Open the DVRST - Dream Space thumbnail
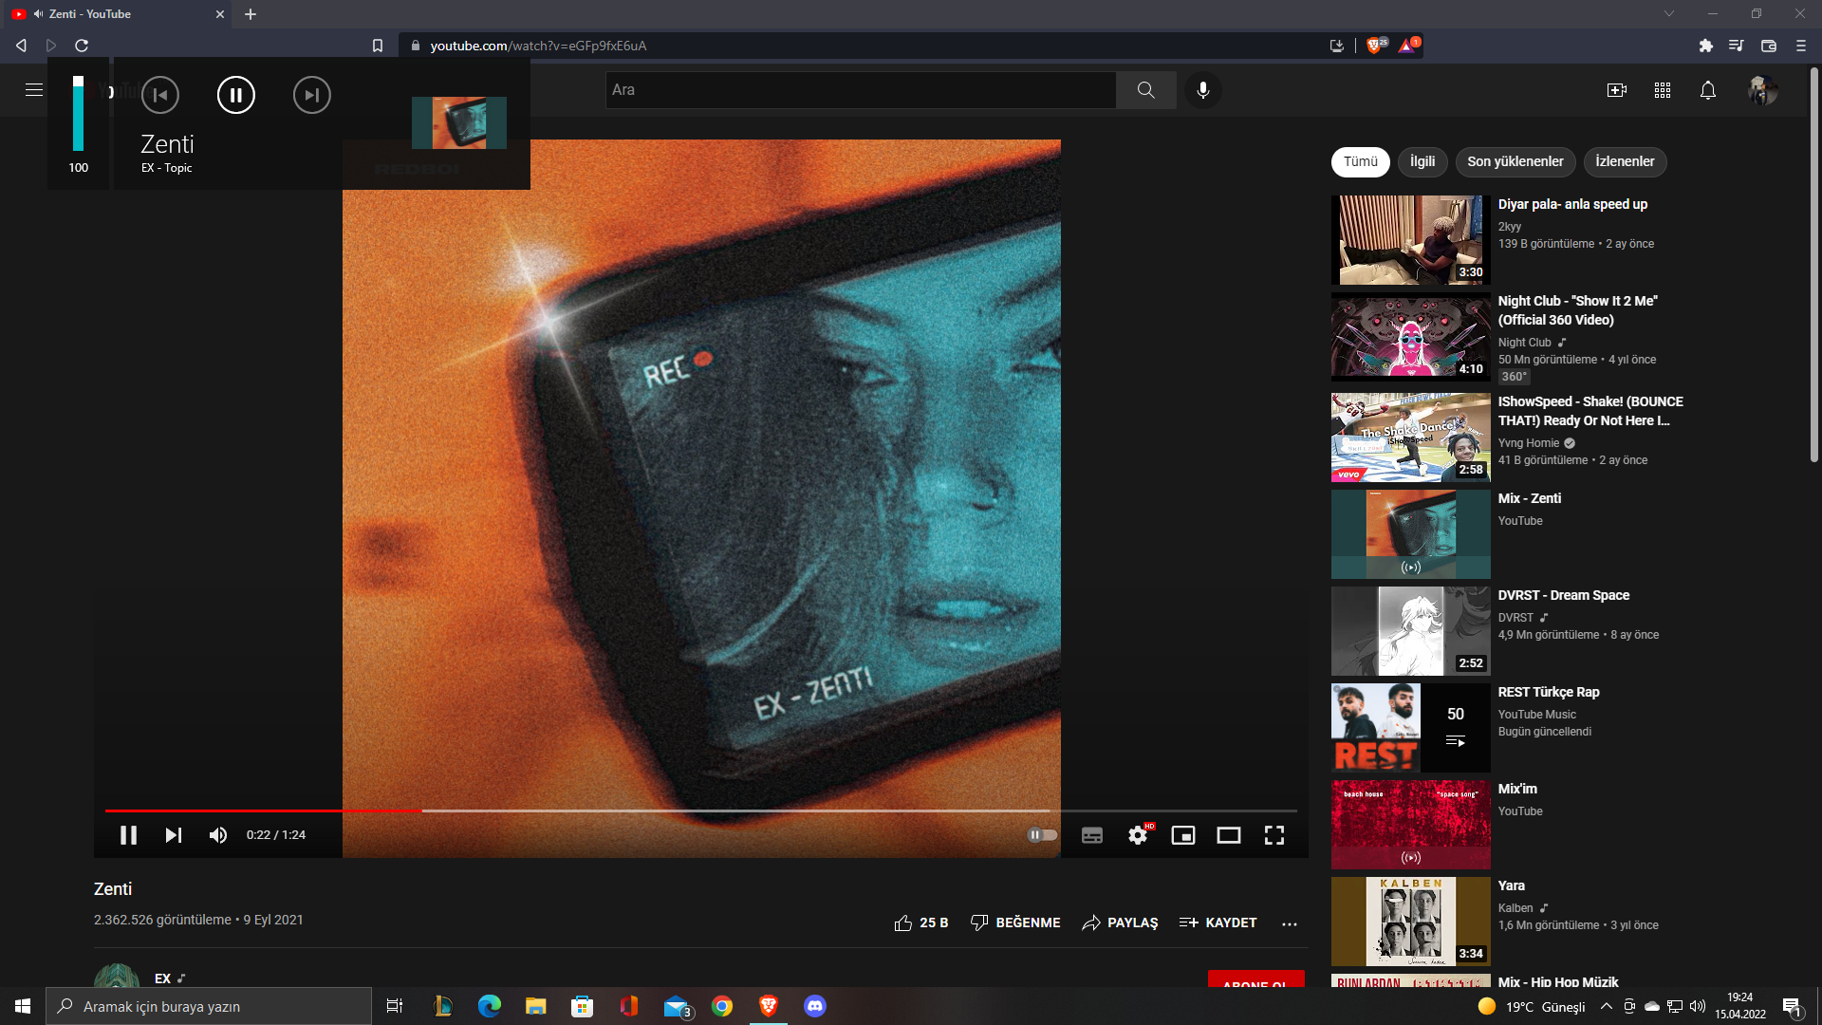This screenshot has height=1025, width=1822. [x=1409, y=630]
